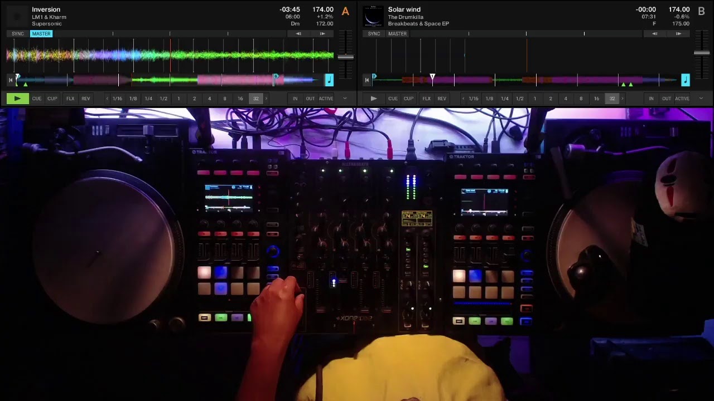
Task: Expand advanced panel chevron on Deck B
Action: pyautogui.click(x=701, y=99)
